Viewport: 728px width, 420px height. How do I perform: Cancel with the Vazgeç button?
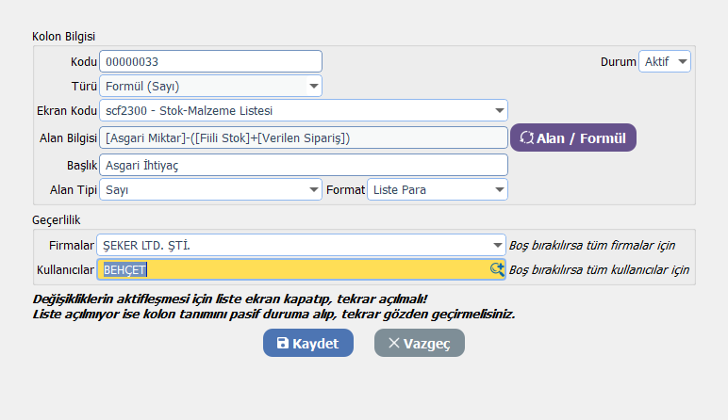tap(419, 344)
